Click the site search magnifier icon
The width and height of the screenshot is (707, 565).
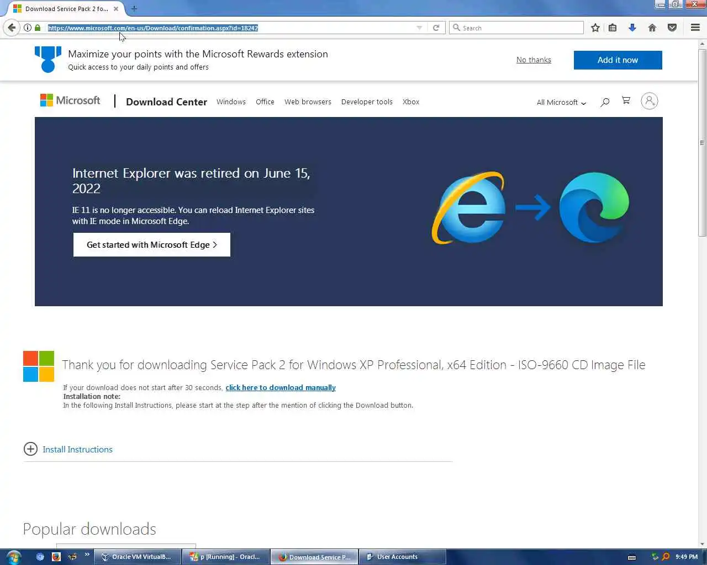[605, 102]
